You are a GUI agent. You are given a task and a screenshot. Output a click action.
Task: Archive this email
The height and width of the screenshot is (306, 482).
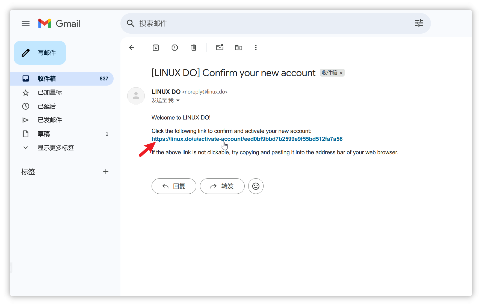click(156, 48)
